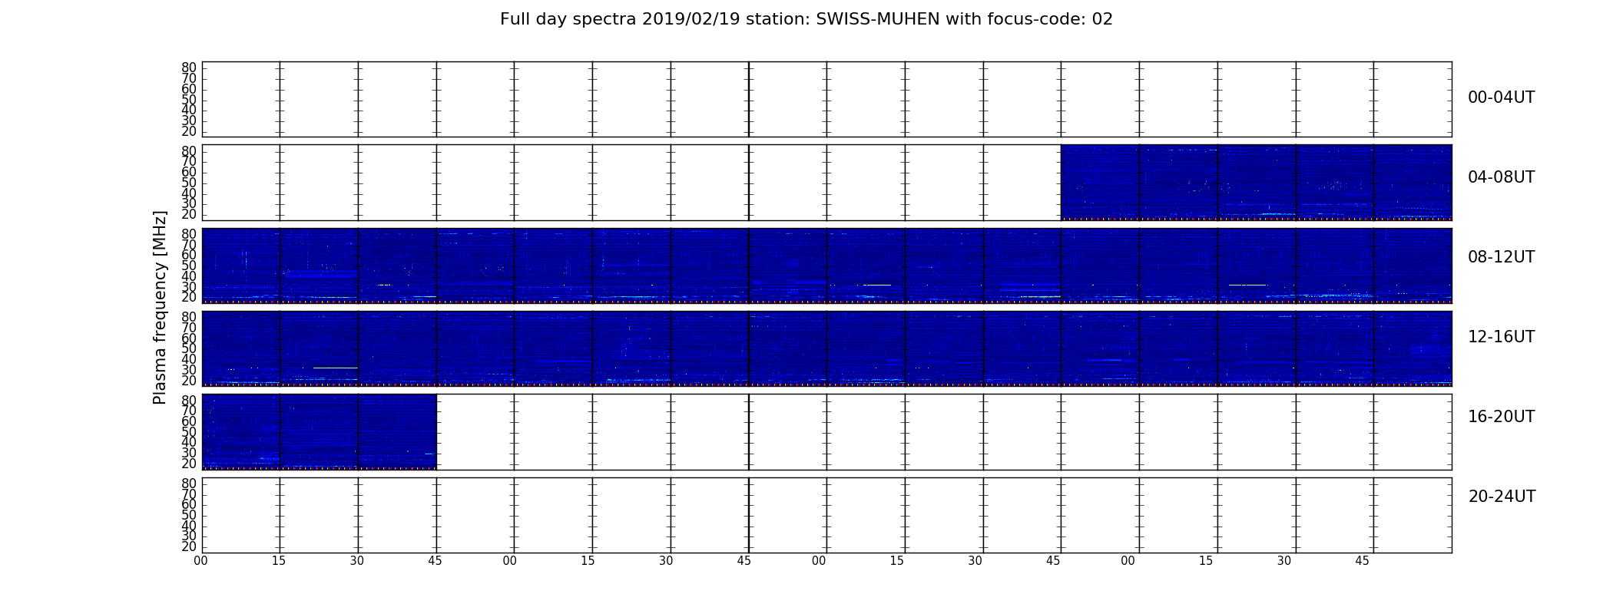Select the '08-12UT' row label

1501,257
